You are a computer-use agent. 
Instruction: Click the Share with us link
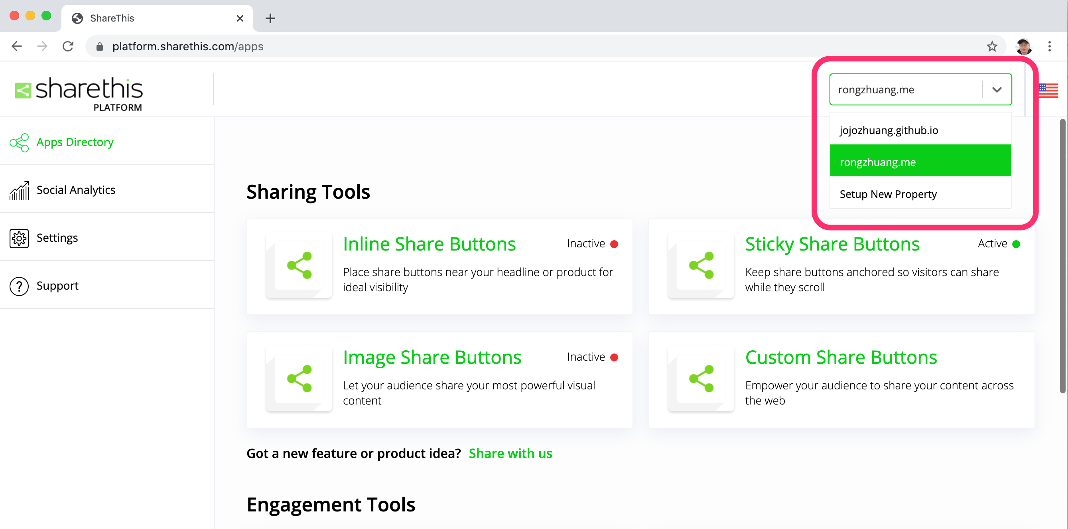[510, 454]
